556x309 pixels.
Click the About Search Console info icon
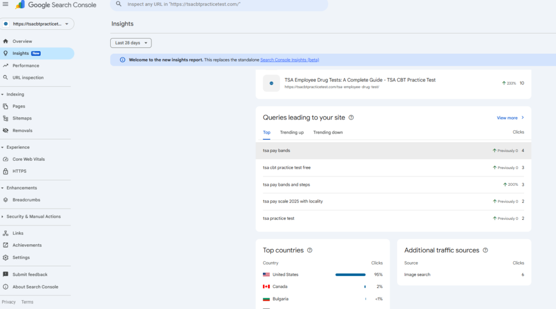[5, 287]
